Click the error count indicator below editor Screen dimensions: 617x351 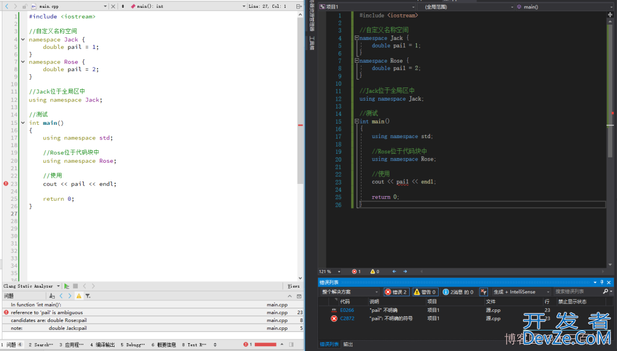click(356, 271)
